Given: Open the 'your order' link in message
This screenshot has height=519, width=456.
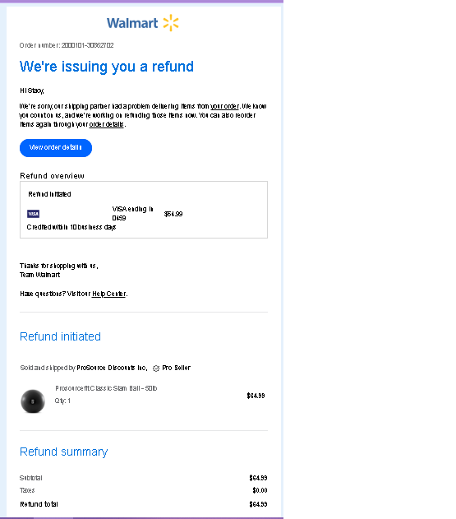Looking at the screenshot, I should (224, 106).
